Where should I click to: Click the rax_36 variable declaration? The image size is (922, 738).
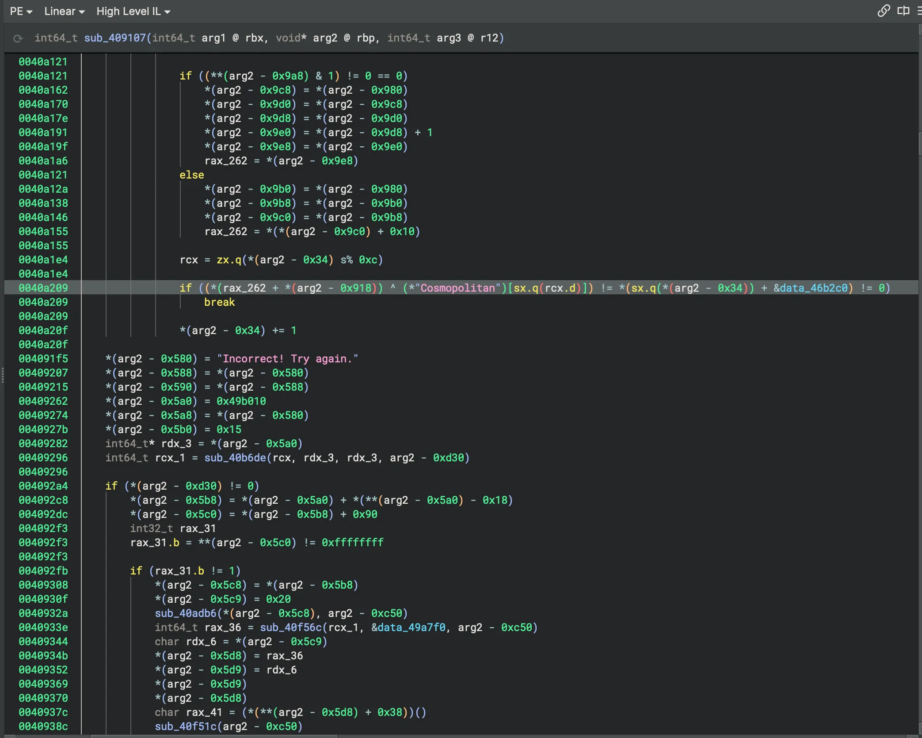click(223, 628)
